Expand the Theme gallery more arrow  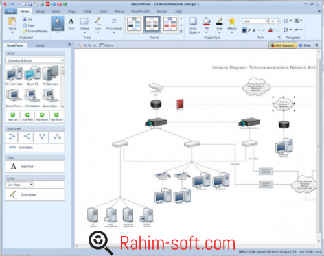[181, 32]
